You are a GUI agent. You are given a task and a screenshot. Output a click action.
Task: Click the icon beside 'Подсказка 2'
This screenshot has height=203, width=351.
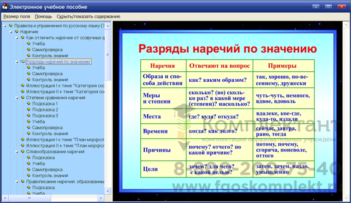29,109
